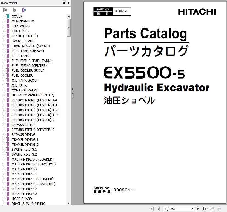Screen dimensions: 227x212
Task: Open the BYPASS FILTER bookmark
Action: [x=23, y=125]
